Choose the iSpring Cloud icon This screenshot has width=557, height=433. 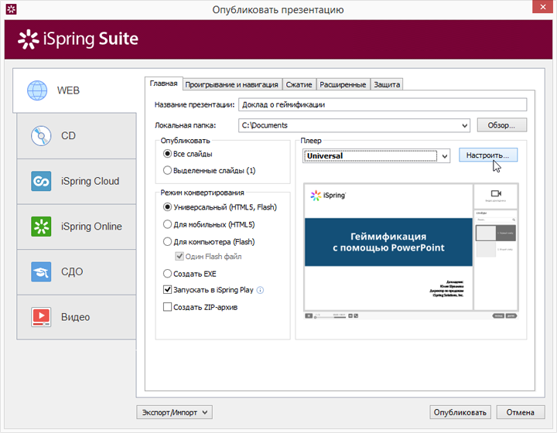pyautogui.click(x=41, y=181)
